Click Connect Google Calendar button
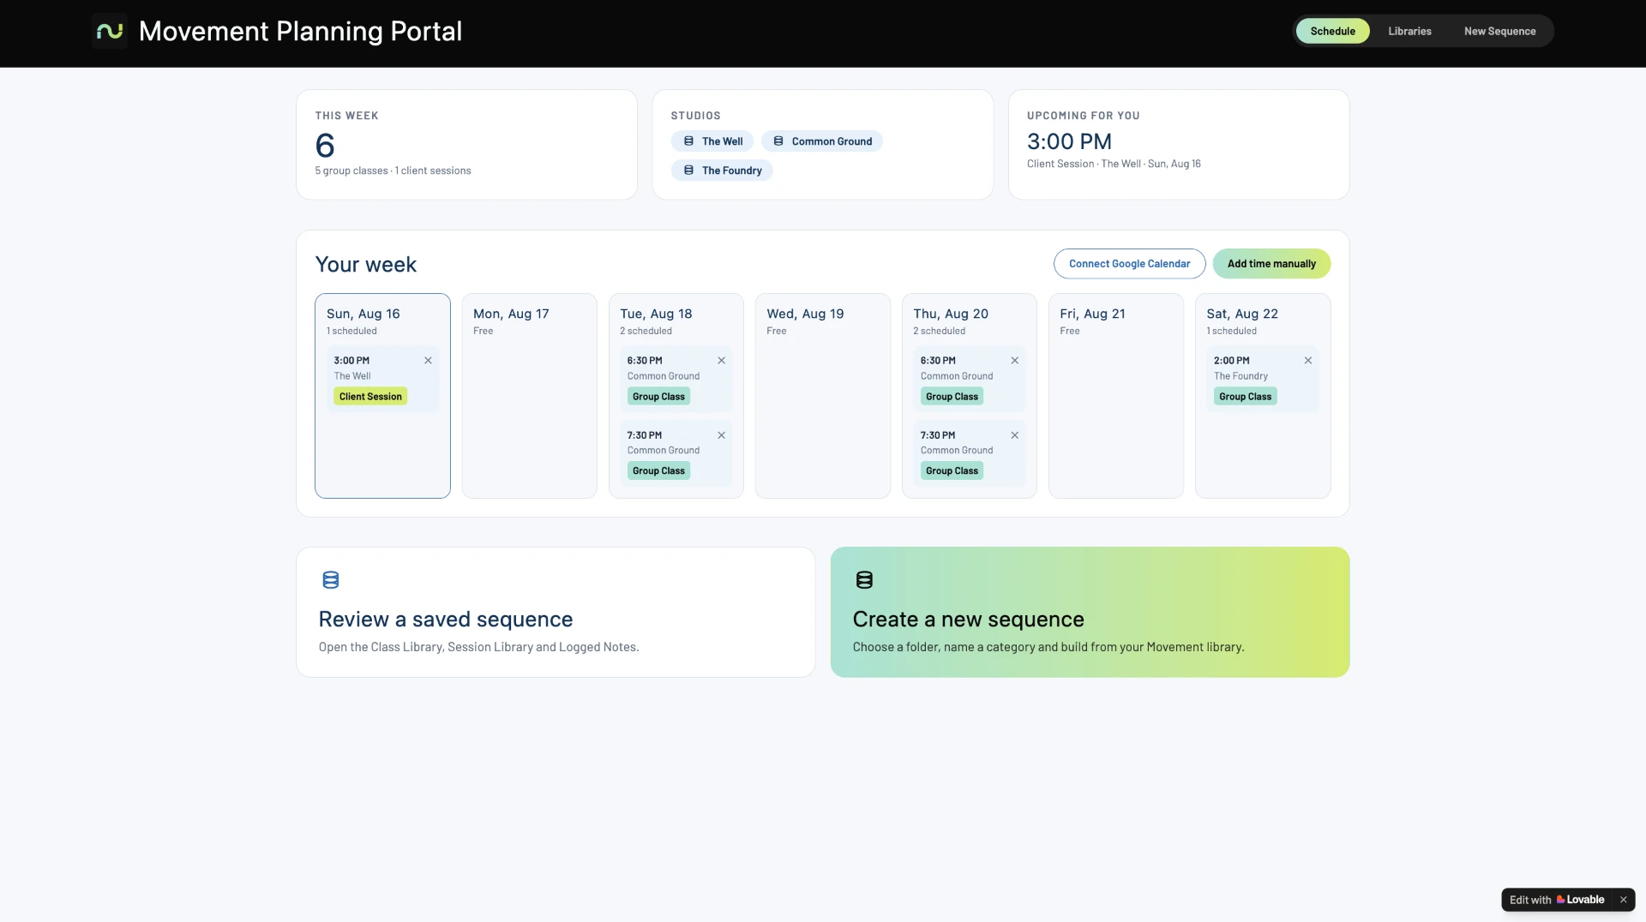The width and height of the screenshot is (1646, 922). pyautogui.click(x=1129, y=264)
